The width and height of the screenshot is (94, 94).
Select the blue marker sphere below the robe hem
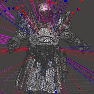point(56,92)
